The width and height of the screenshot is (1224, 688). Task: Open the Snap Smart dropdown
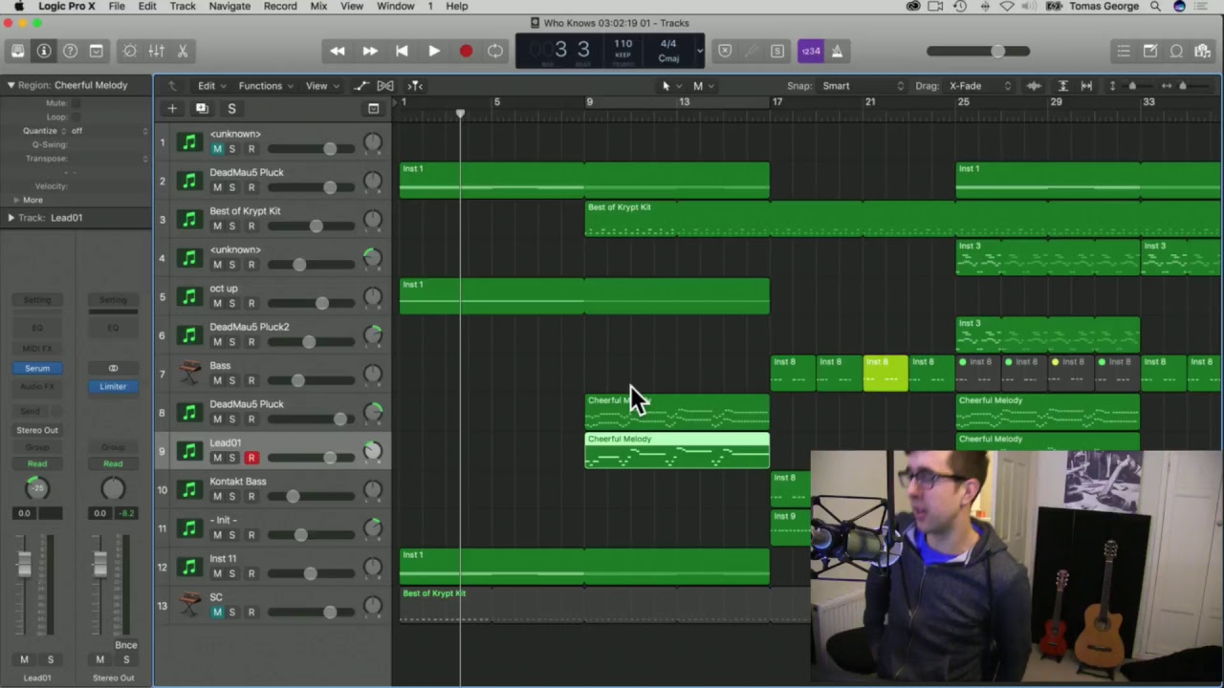862,85
